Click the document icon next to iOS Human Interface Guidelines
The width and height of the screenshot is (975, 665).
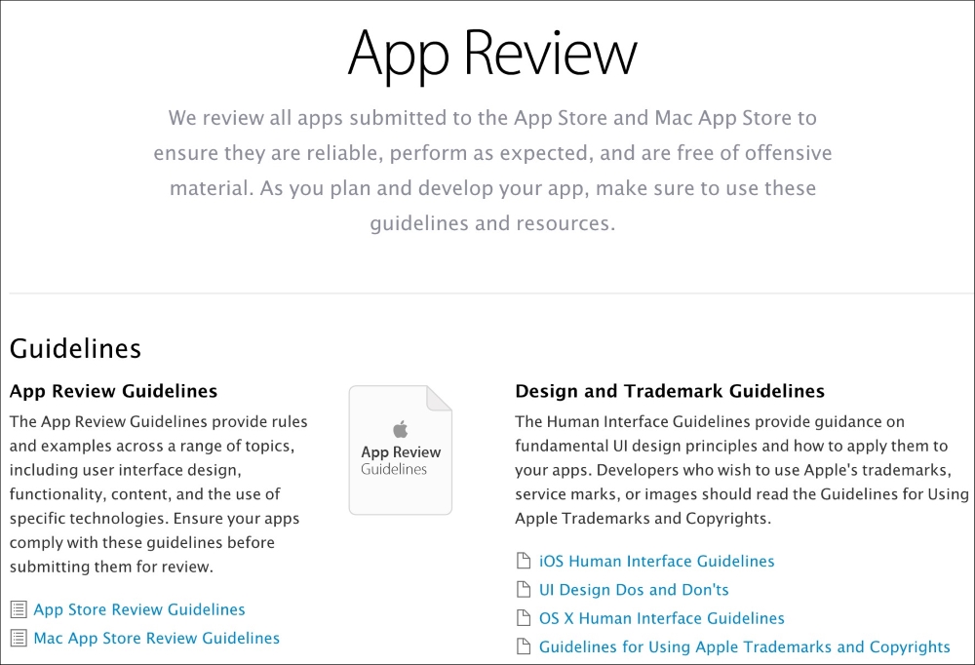(524, 561)
